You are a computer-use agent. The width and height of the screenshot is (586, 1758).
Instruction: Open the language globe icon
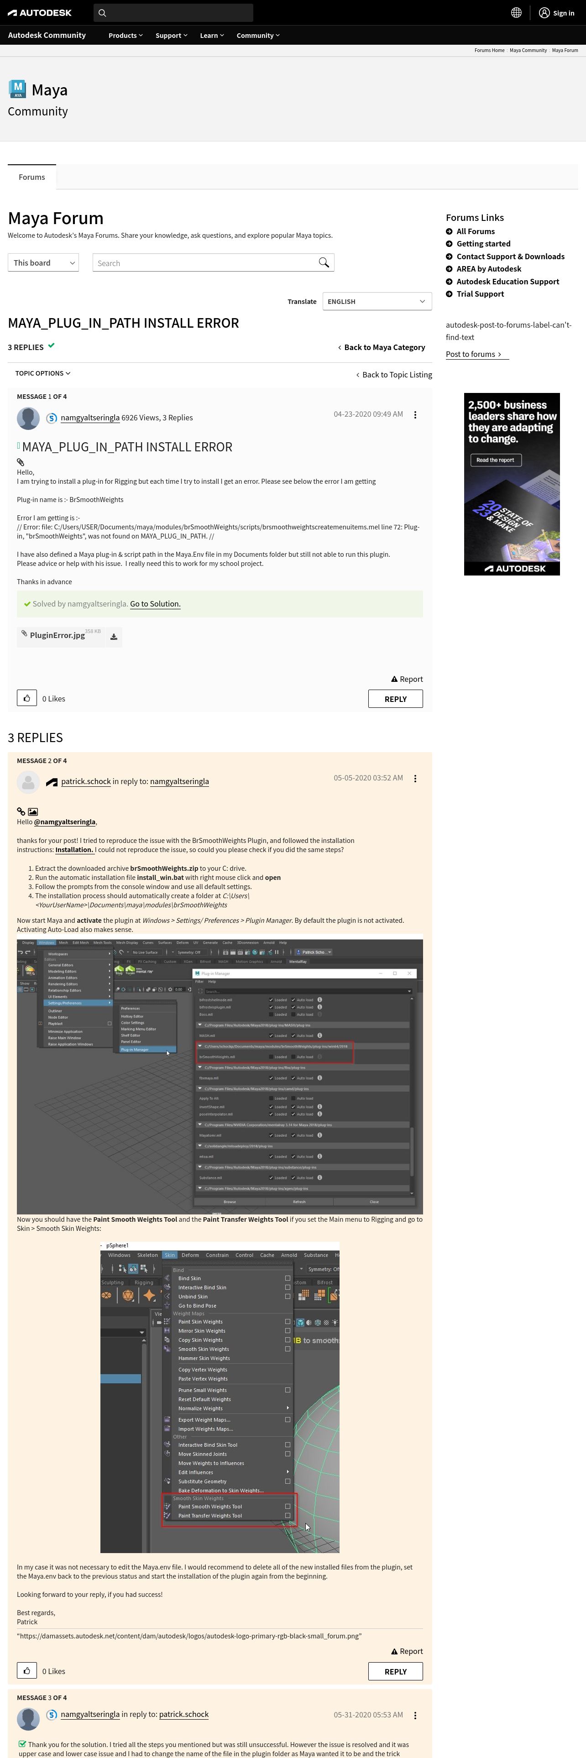click(517, 12)
